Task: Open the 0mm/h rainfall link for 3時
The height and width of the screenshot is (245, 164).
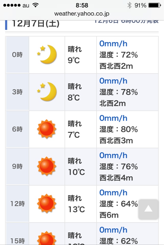Action: tap(113, 81)
